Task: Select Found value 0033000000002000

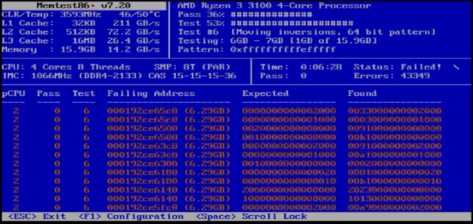Action: (394, 111)
